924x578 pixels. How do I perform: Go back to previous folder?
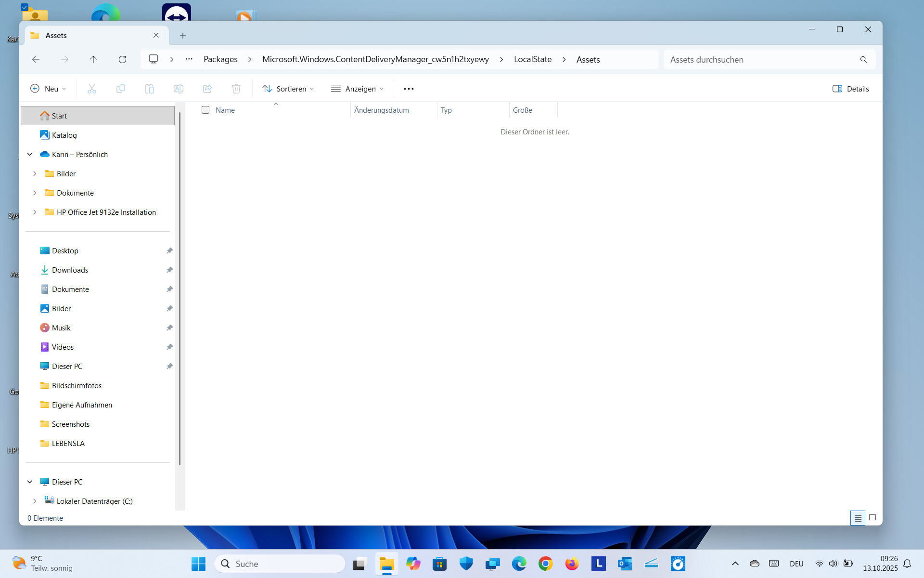click(36, 59)
